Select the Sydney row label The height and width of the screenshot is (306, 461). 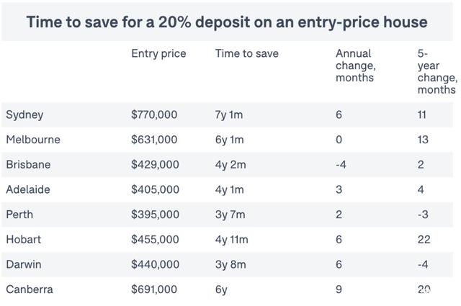pyautogui.click(x=24, y=114)
